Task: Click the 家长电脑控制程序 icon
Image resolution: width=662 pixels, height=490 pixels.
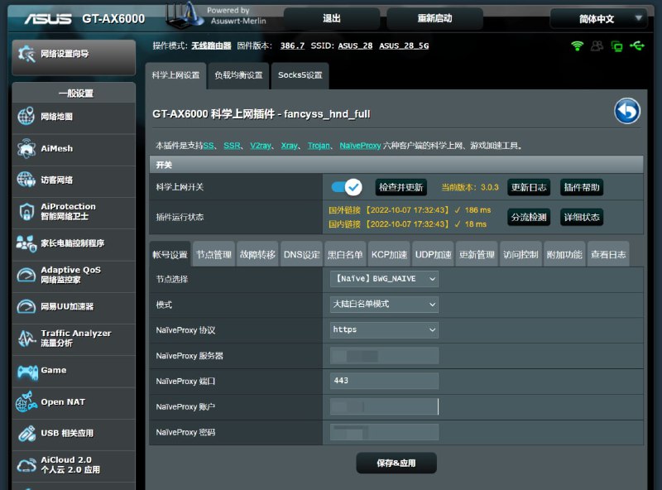Action: tap(26, 243)
